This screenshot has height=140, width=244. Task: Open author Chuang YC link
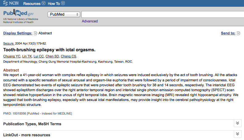12,56
